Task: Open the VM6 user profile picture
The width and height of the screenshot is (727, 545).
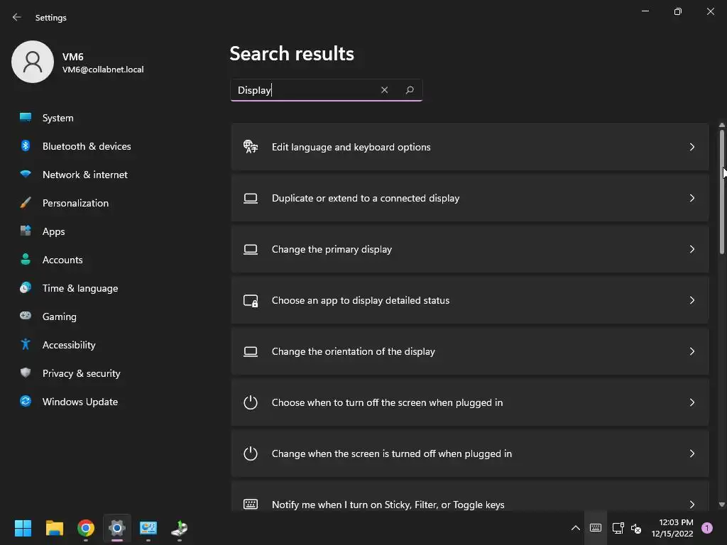Action: [33, 62]
